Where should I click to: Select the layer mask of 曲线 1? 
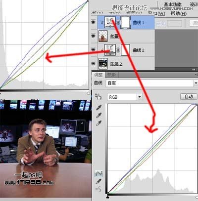pos(126,22)
